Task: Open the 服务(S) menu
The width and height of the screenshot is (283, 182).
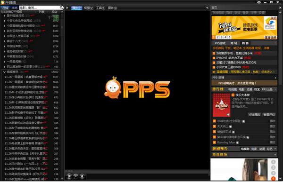Action: coord(112,8)
